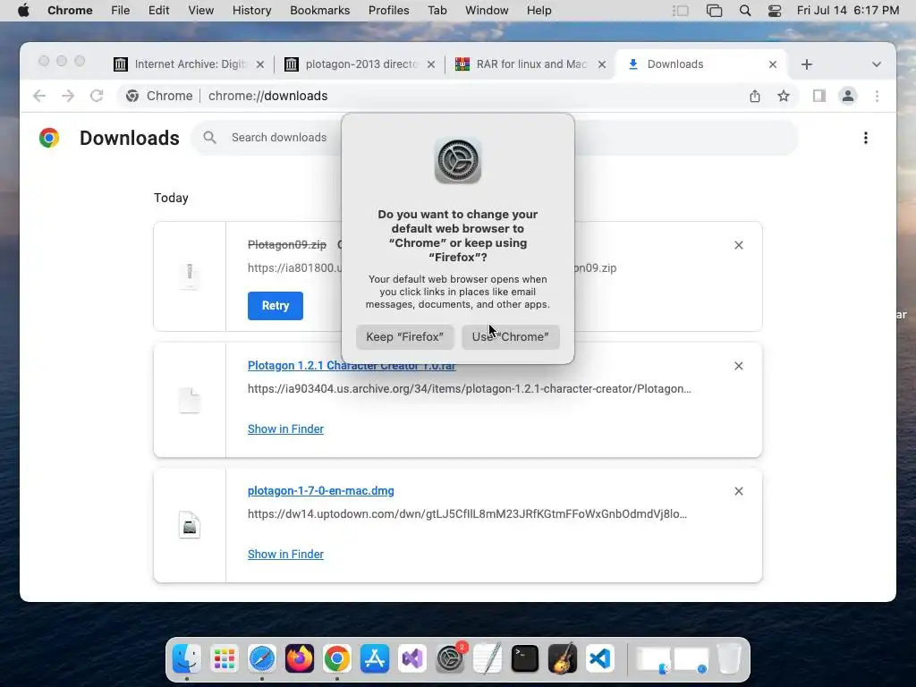Go back with the back arrow
Screen dimensions: 916x687
(x=39, y=96)
